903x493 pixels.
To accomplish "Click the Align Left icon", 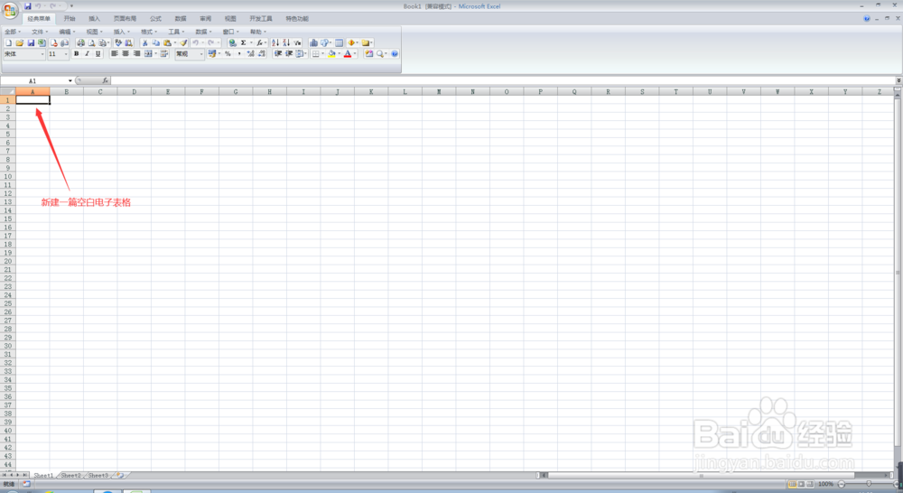I will tap(115, 53).
